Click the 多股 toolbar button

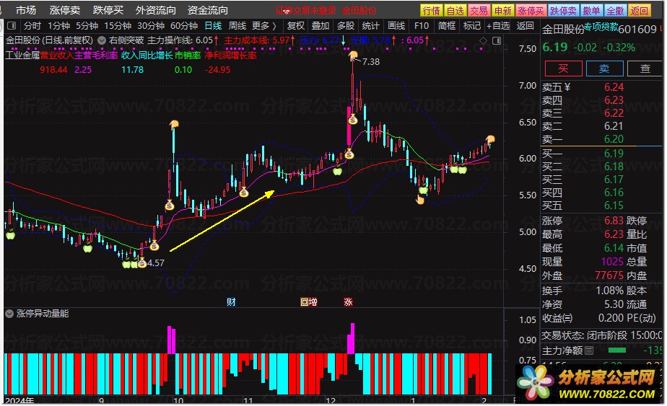tap(346, 26)
